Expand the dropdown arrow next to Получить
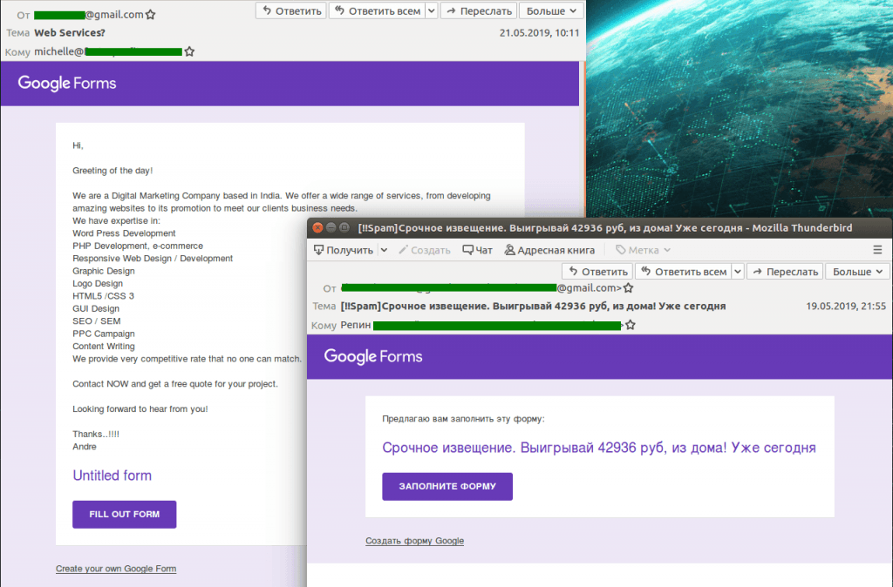 [x=383, y=250]
